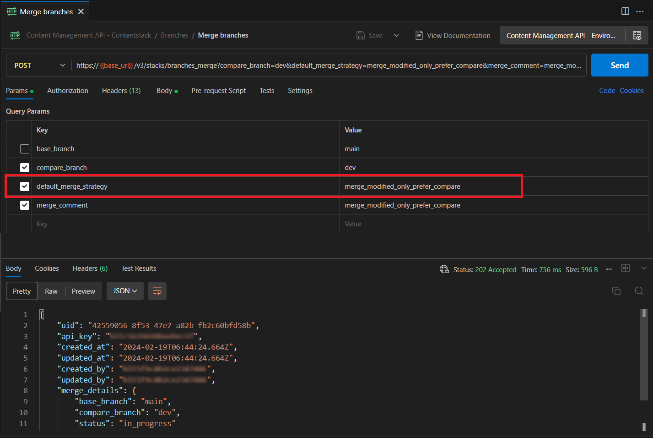
Task: Click the Save disk icon
Action: 361,35
